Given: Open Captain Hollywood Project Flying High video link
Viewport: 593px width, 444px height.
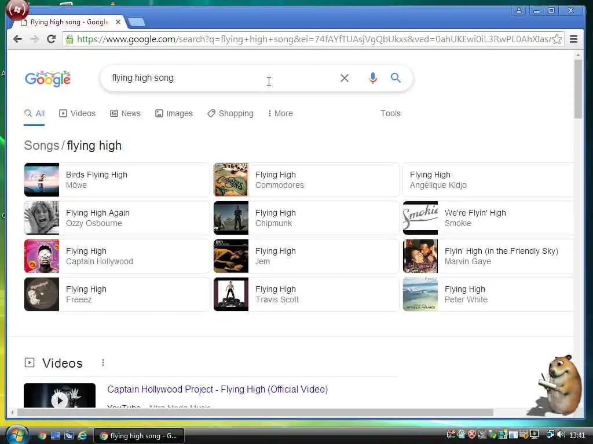Looking at the screenshot, I should tap(218, 389).
